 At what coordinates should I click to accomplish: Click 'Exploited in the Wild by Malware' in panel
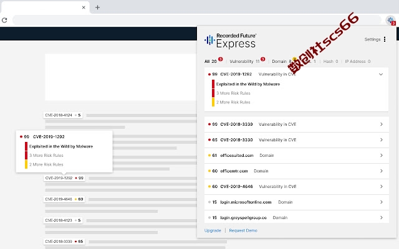coord(248,84)
